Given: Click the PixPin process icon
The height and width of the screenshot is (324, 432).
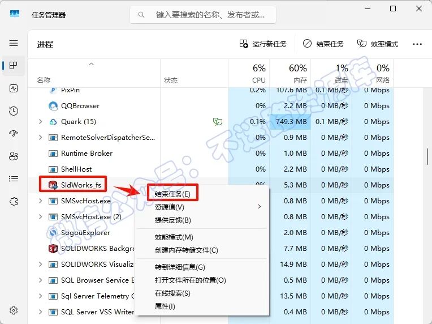Looking at the screenshot, I should point(53,90).
